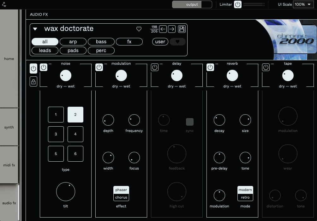317x221 pixels.
Task: Toggle the noise module power
Action: click(x=44, y=67)
